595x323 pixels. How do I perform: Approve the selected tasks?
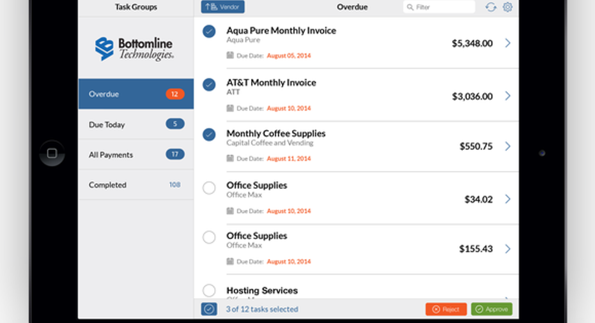492,310
